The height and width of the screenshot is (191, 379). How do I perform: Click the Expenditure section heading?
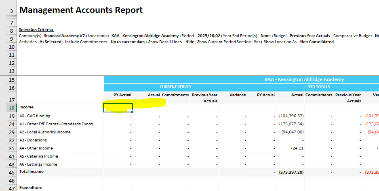pyautogui.click(x=31, y=188)
